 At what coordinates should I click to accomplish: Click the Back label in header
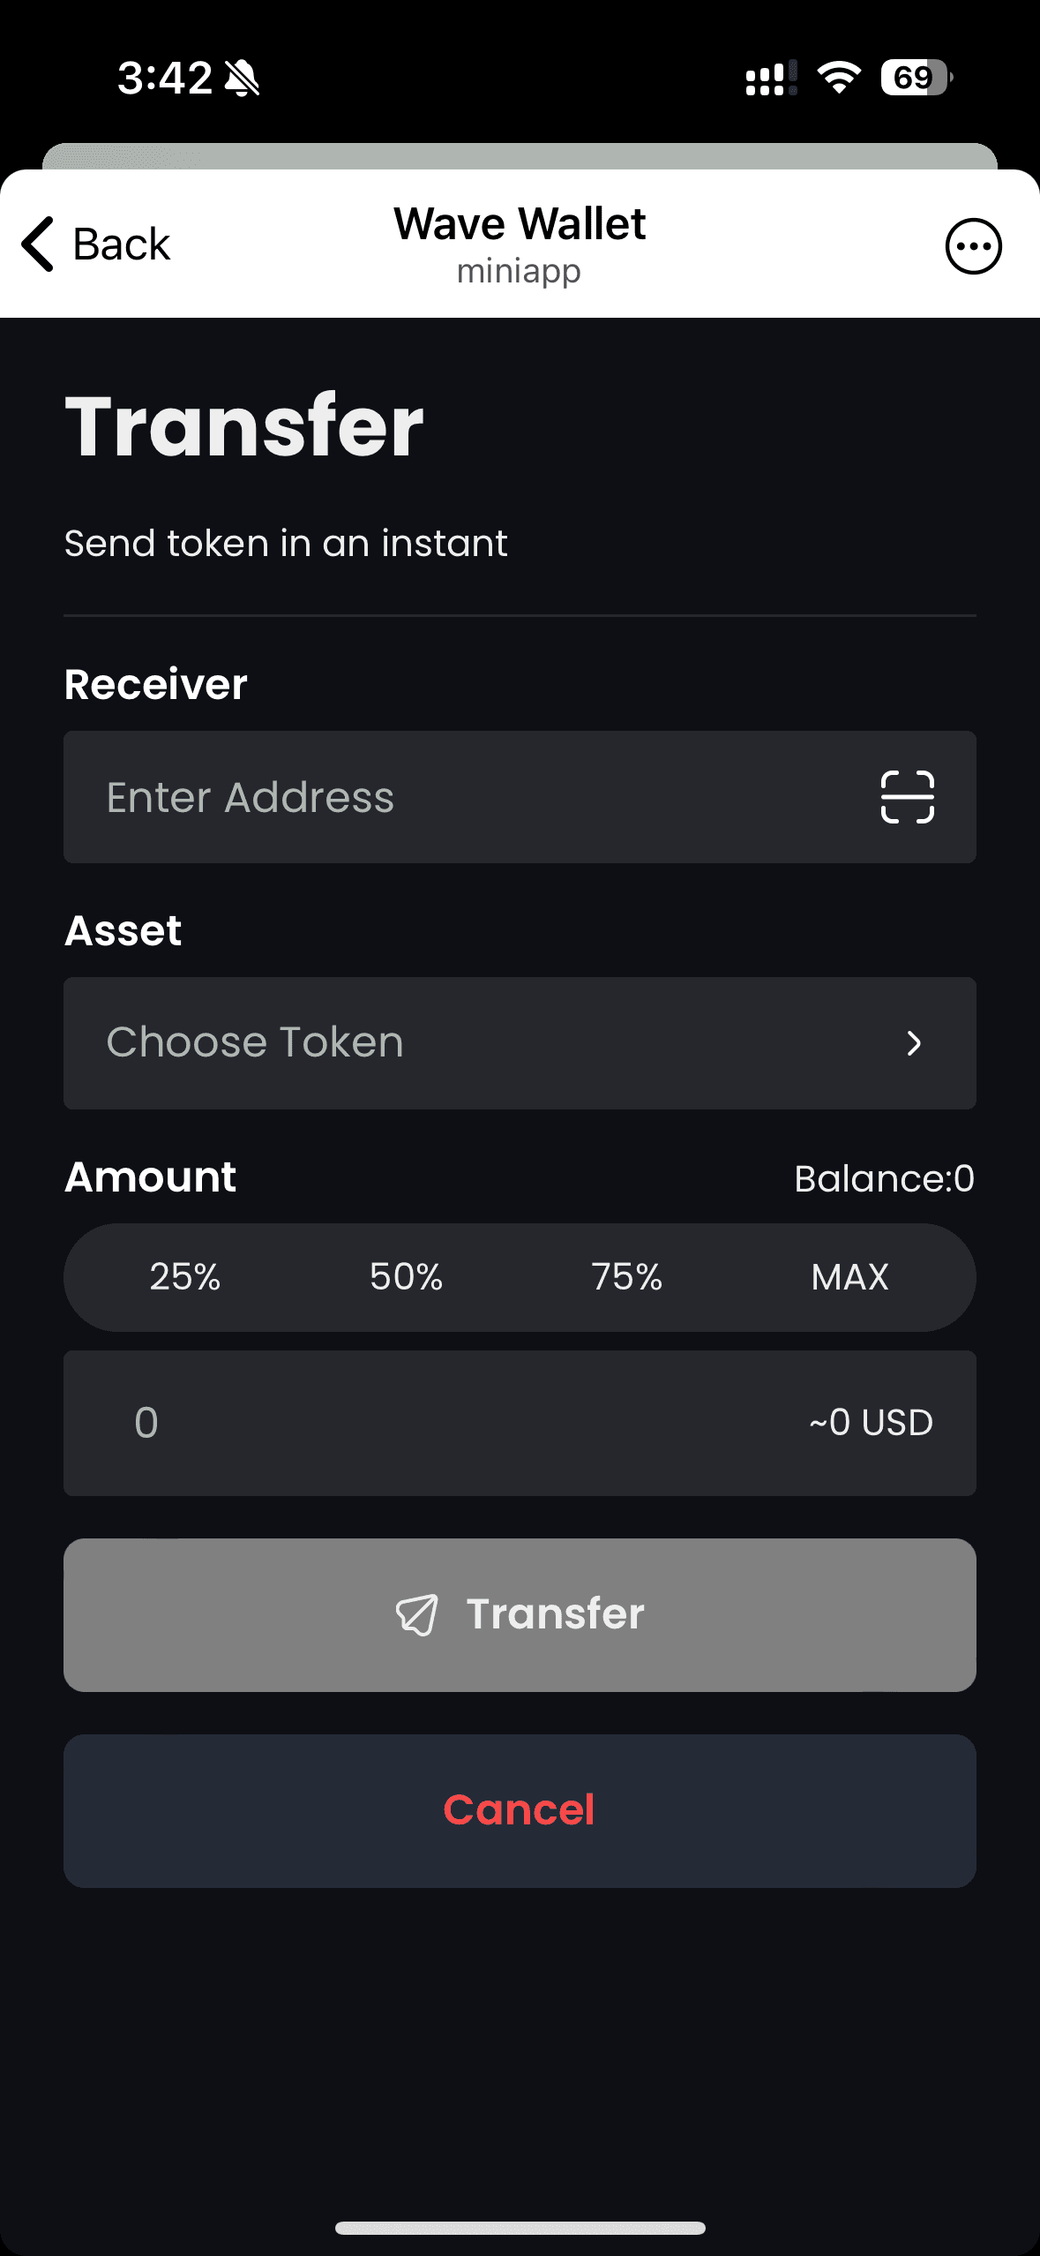point(121,244)
